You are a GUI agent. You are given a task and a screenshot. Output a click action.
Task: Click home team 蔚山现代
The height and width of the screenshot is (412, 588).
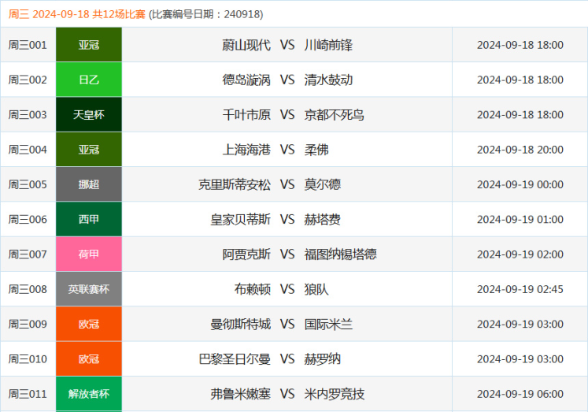(x=246, y=45)
